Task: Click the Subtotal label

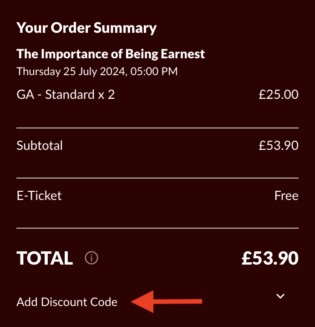Action: (x=40, y=145)
